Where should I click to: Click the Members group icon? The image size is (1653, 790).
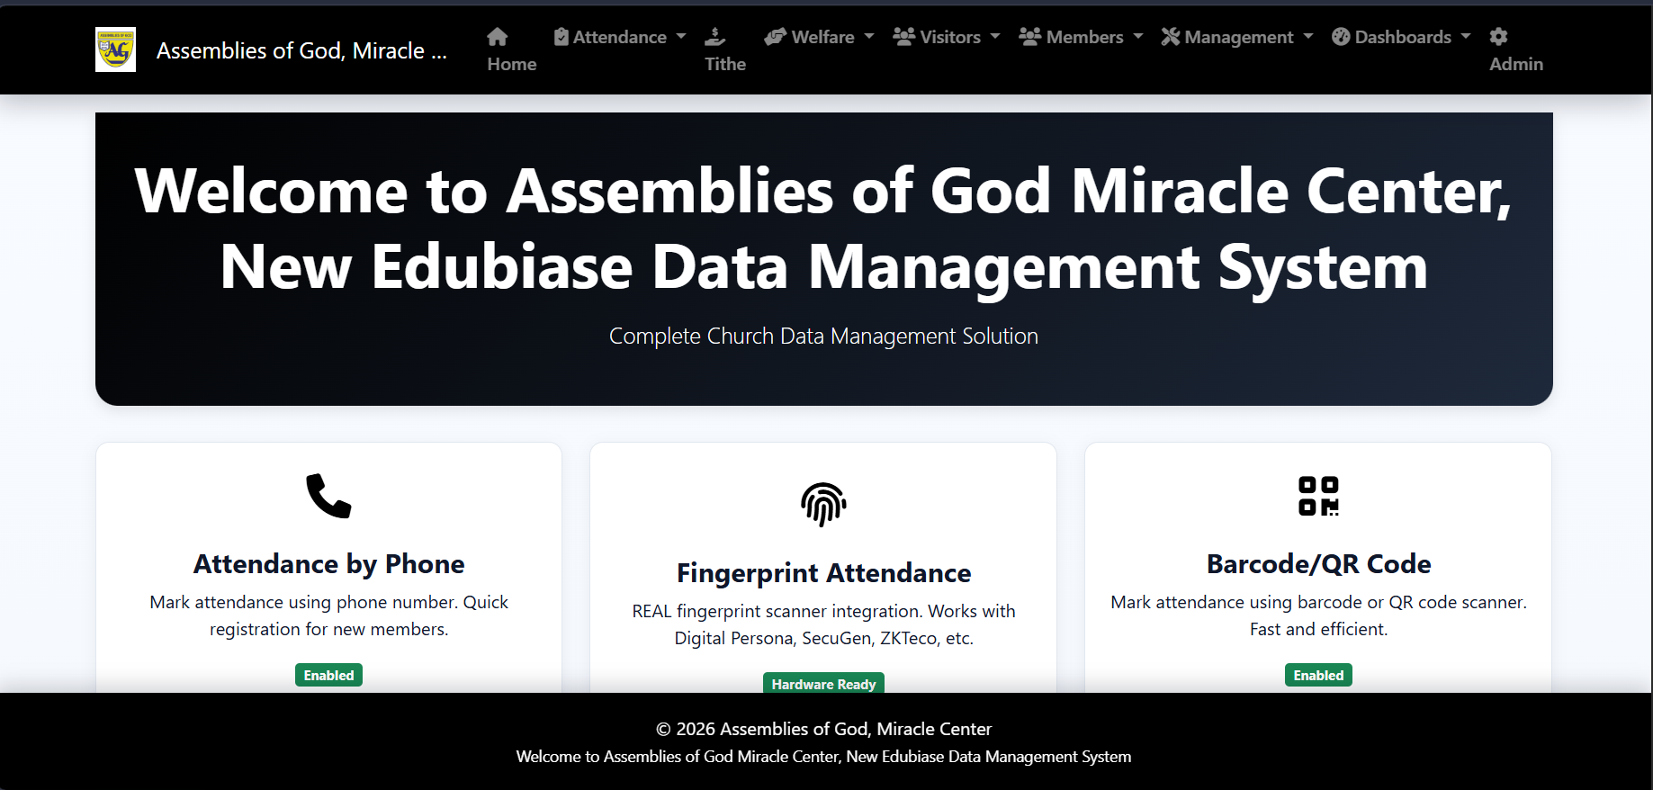pos(1030,37)
